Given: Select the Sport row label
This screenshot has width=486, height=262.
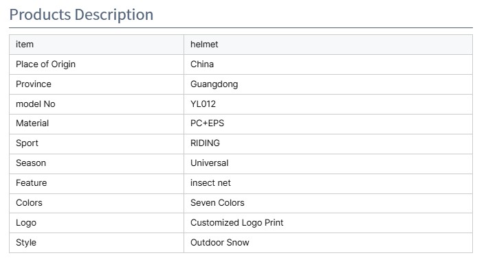Looking at the screenshot, I should 27,143.
